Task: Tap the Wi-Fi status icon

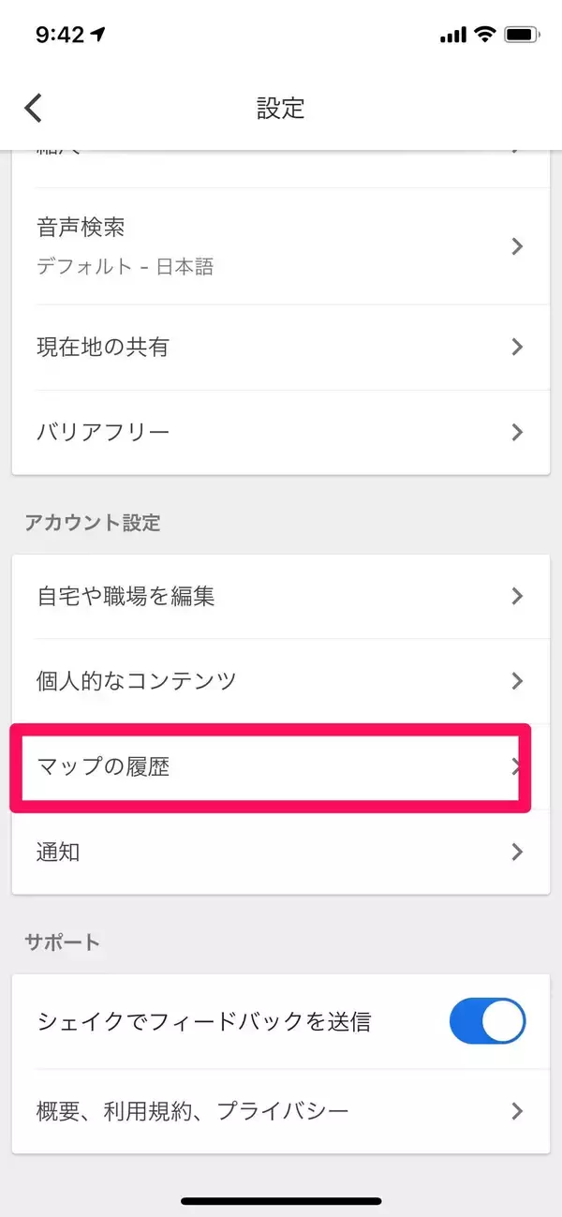Action: (x=484, y=35)
